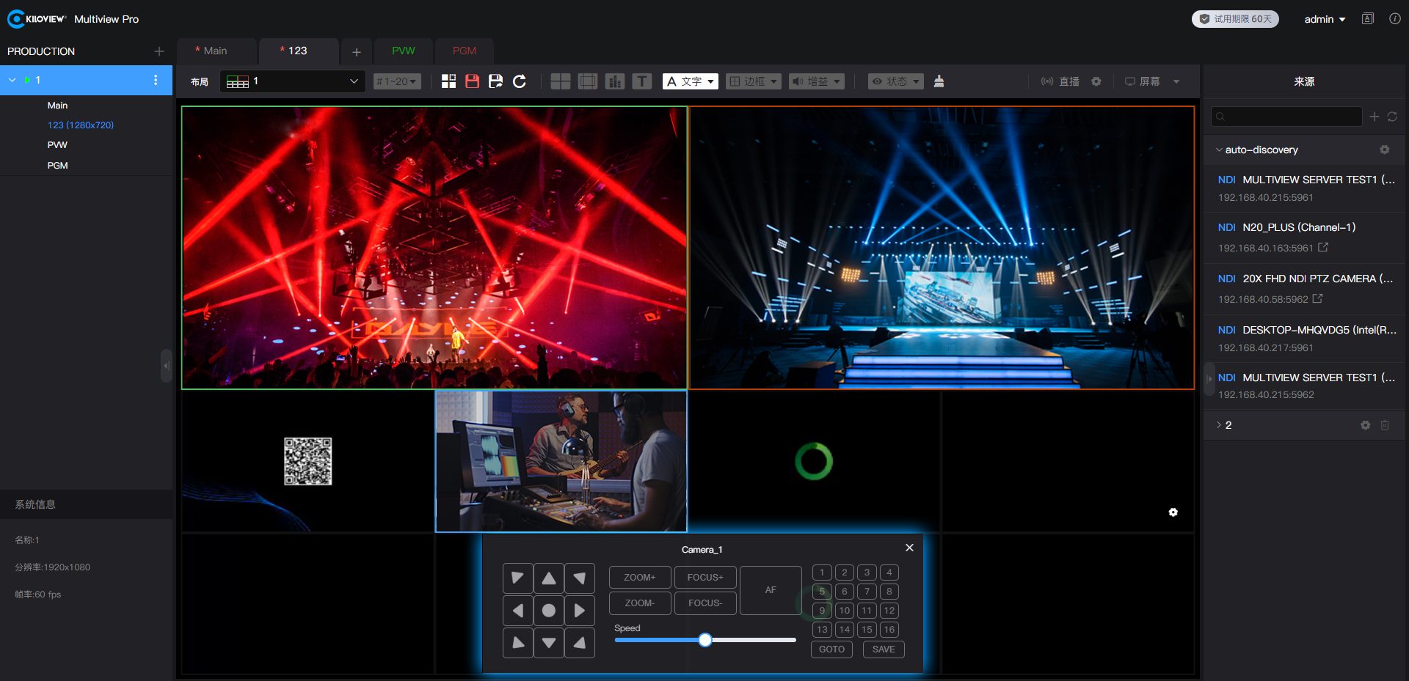Screen dimensions: 1409x681
Task: Expand source group 2
Action: tap(1220, 425)
